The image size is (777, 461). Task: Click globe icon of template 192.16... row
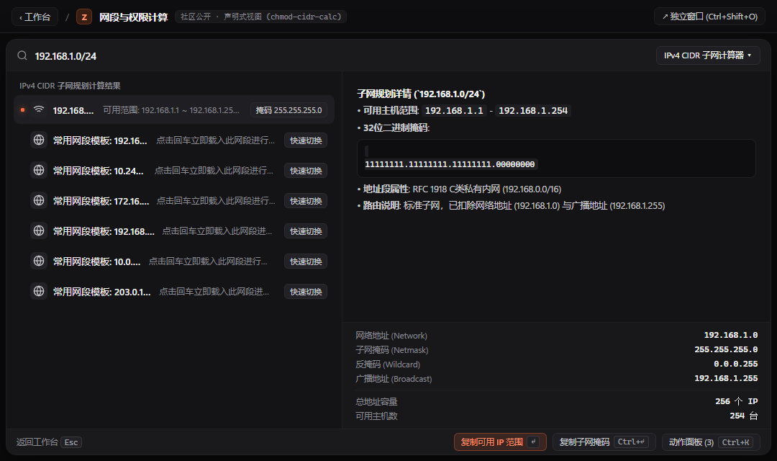pyautogui.click(x=39, y=140)
